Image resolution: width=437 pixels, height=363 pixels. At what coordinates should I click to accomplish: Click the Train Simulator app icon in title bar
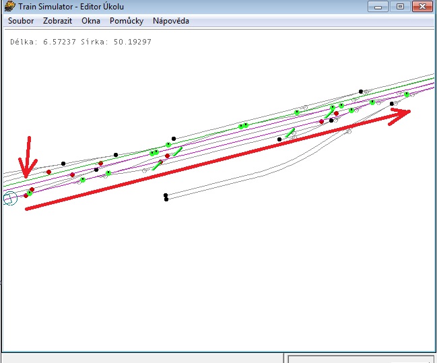click(x=9, y=6)
